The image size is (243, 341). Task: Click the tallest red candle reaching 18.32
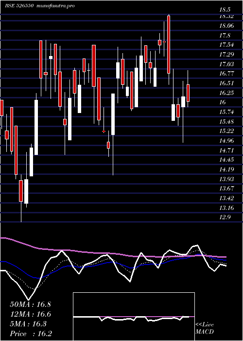click(169, 45)
